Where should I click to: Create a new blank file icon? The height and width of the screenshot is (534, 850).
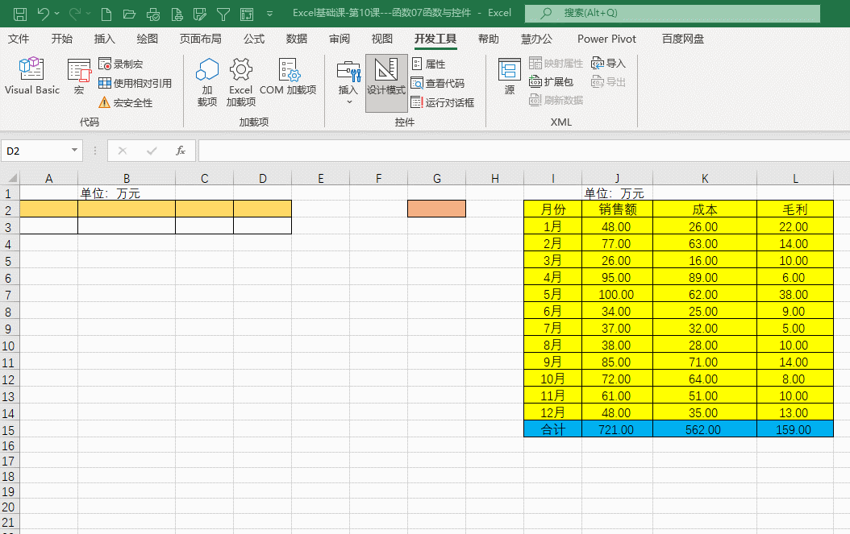[x=106, y=14]
